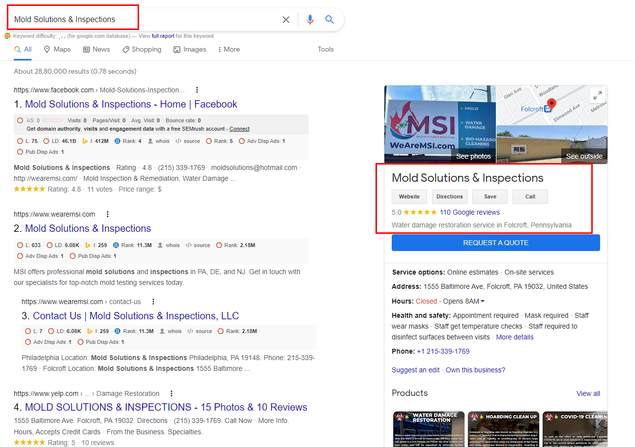Click Suggest an edit

[416, 370]
